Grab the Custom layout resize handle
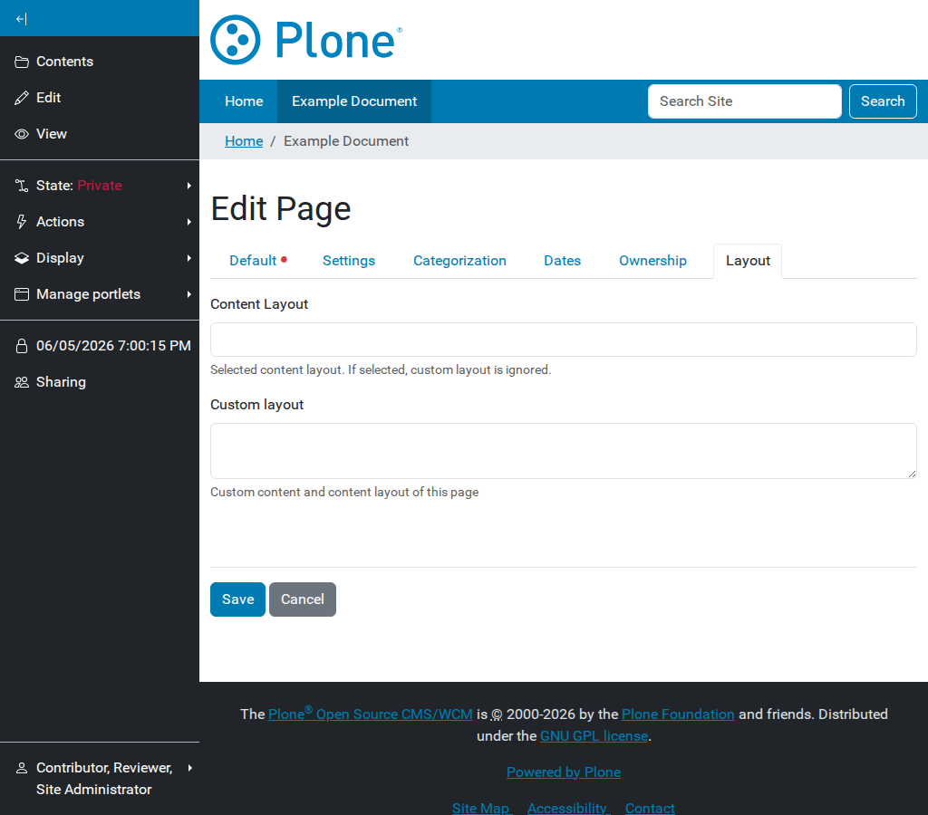The image size is (928, 815). point(912,474)
